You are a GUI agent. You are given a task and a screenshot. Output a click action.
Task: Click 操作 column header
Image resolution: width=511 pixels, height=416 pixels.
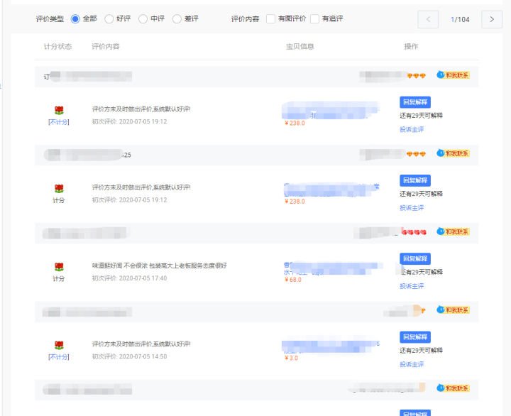click(411, 47)
